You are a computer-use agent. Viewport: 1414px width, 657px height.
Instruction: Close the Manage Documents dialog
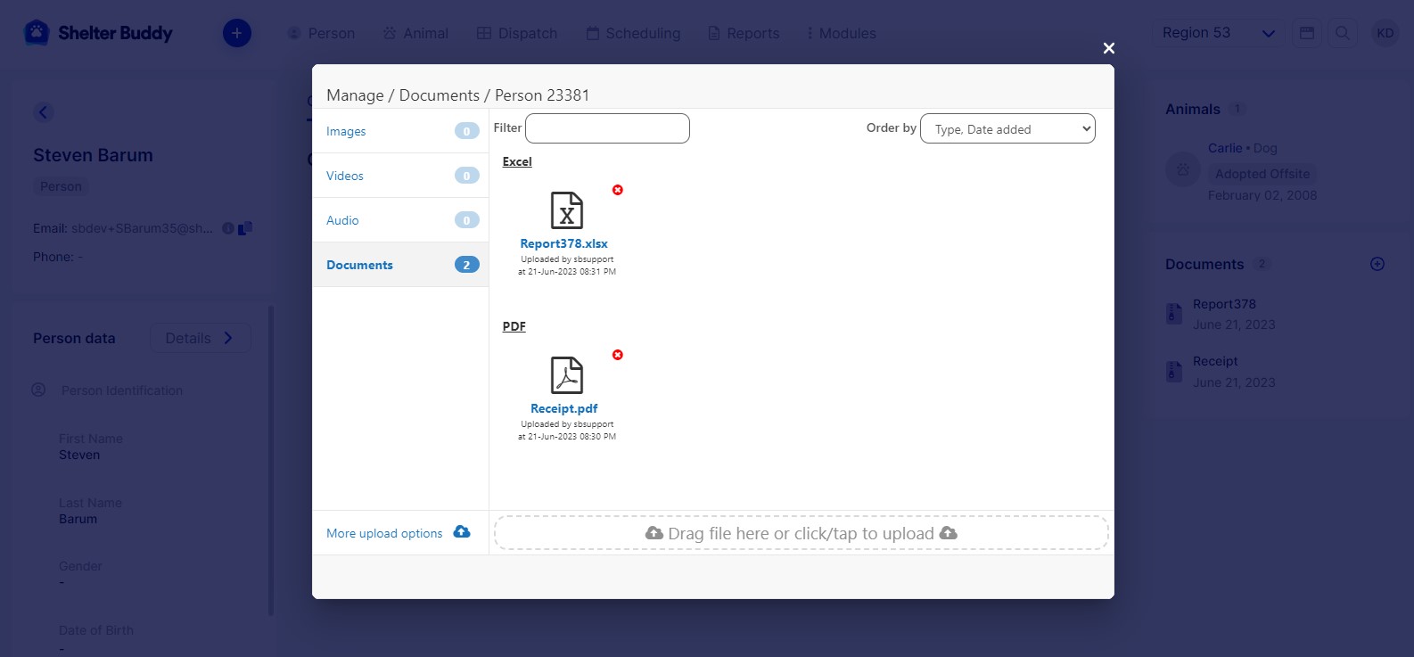pyautogui.click(x=1108, y=48)
